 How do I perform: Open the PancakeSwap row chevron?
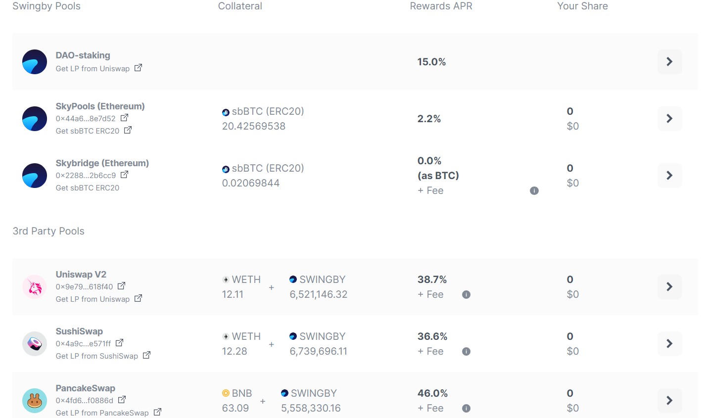[669, 401]
